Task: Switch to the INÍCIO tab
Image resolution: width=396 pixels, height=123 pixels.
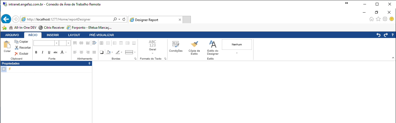Action: tap(33, 35)
